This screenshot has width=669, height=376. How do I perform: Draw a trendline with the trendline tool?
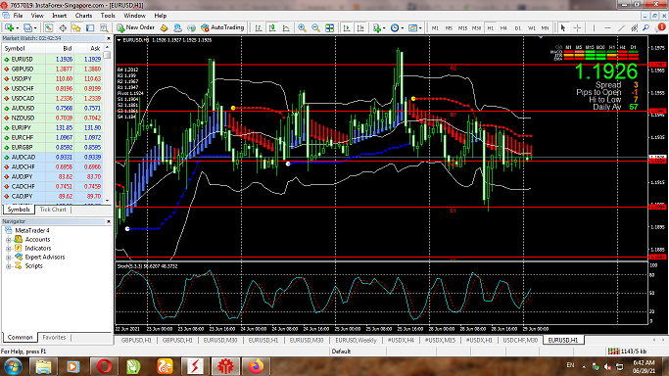tap(621, 27)
